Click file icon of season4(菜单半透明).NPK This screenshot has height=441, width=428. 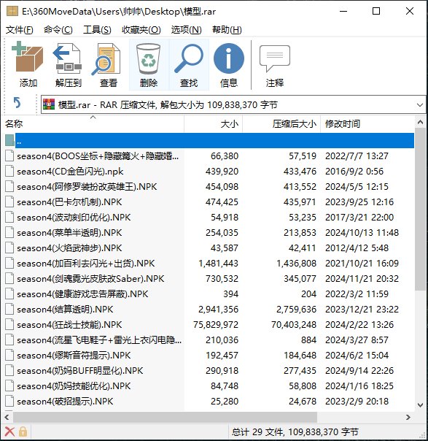coord(9,233)
